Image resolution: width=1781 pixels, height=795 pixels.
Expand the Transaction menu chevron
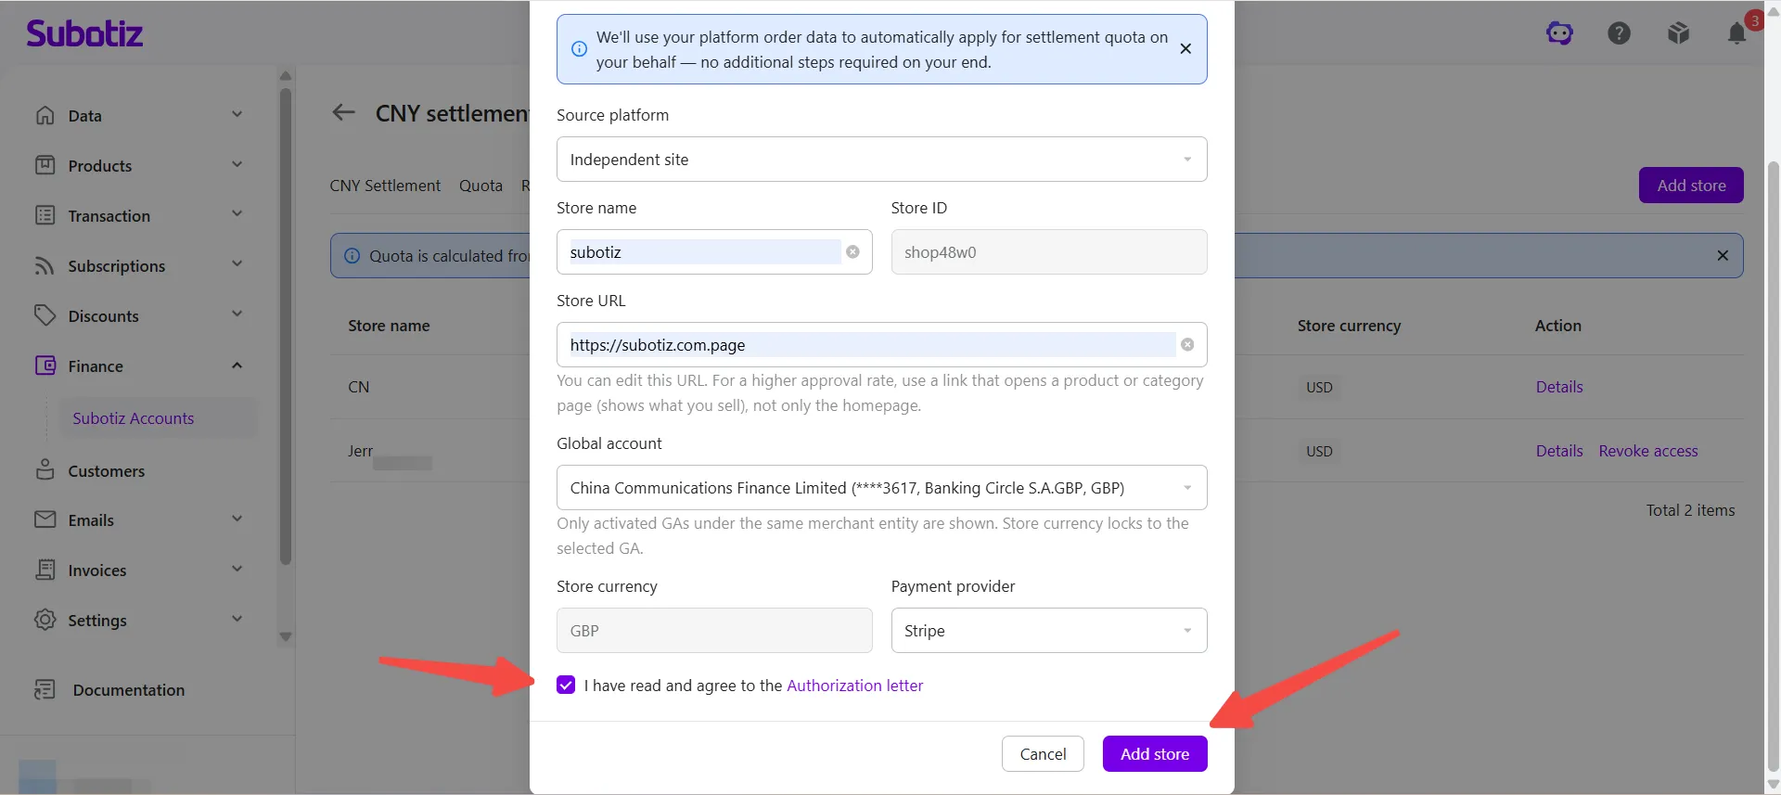pyautogui.click(x=237, y=214)
